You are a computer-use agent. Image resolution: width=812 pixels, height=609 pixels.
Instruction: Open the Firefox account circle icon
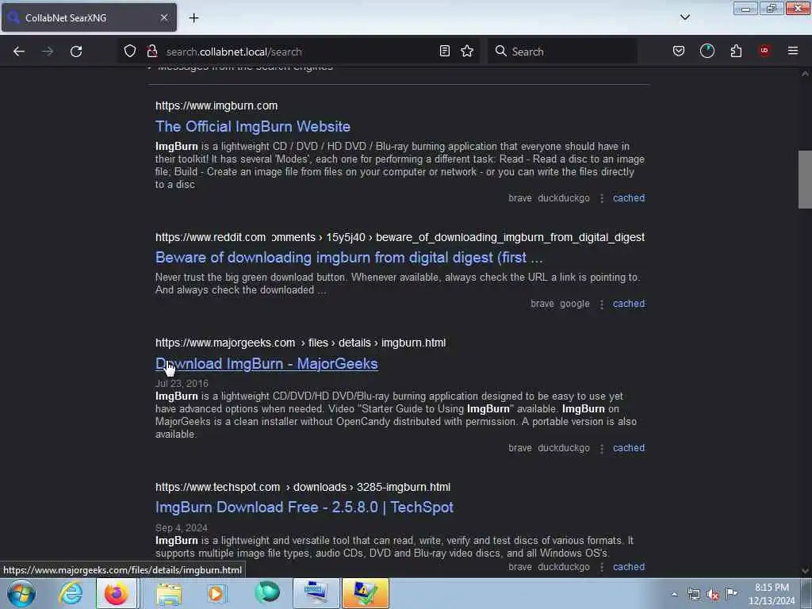click(707, 51)
